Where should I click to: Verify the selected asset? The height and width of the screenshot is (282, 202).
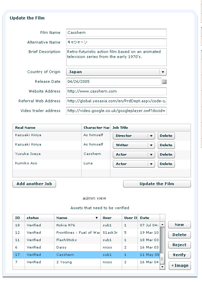(x=180, y=255)
